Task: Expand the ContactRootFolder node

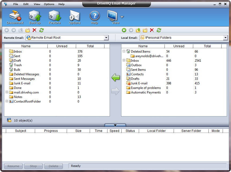Action: (x=7, y=101)
